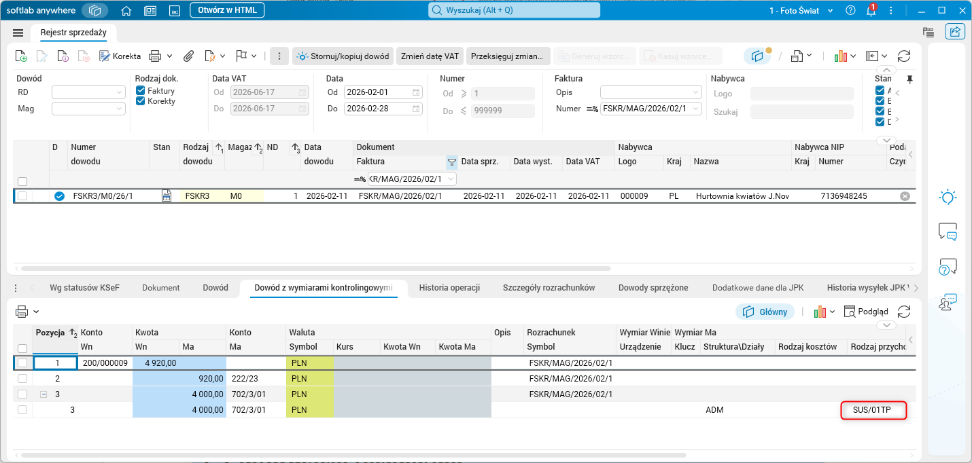Image resolution: width=972 pixels, height=463 pixels.
Task: Open the Dowody sprzężone tab
Action: 653,288
